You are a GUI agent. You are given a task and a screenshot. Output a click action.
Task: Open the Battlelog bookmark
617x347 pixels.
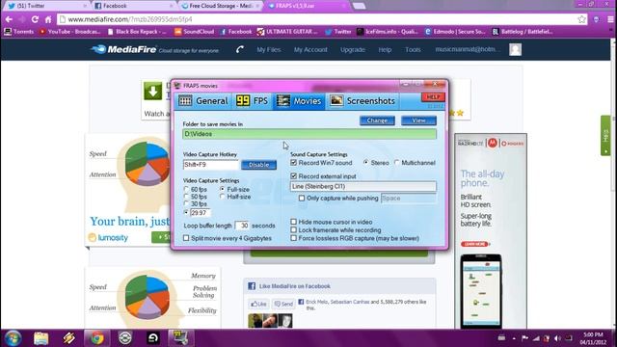tap(523, 32)
